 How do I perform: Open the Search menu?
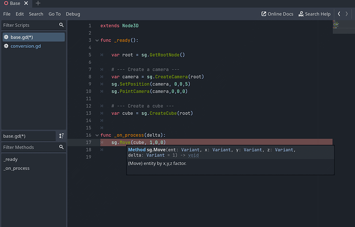[x=36, y=14]
